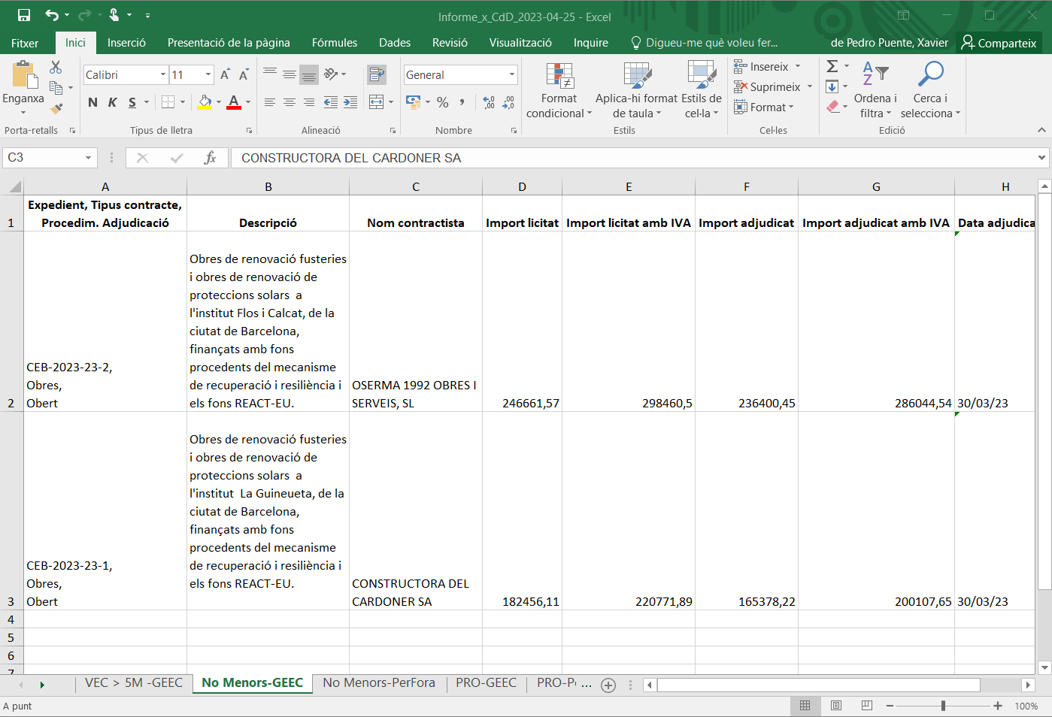Click the AutoSum sigma icon
The height and width of the screenshot is (717, 1052).
pyautogui.click(x=832, y=66)
